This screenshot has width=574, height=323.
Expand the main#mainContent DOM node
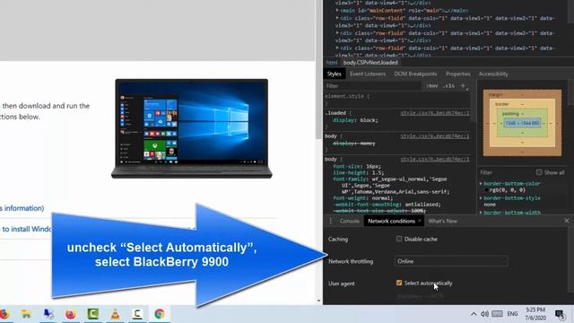coord(337,10)
